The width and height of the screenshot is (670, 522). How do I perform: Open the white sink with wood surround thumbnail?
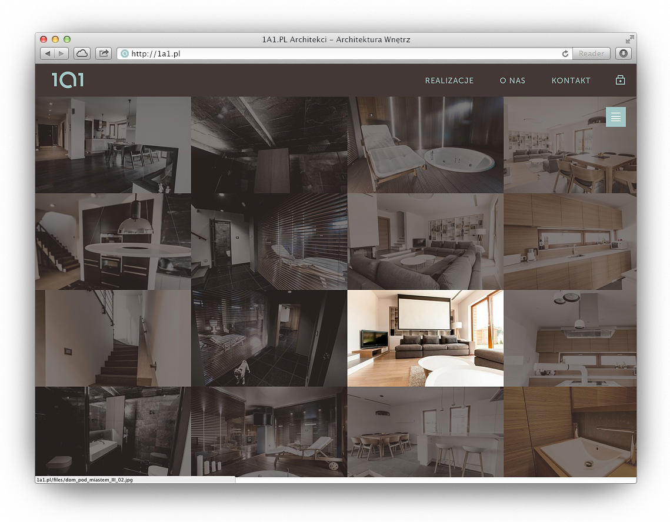570,431
